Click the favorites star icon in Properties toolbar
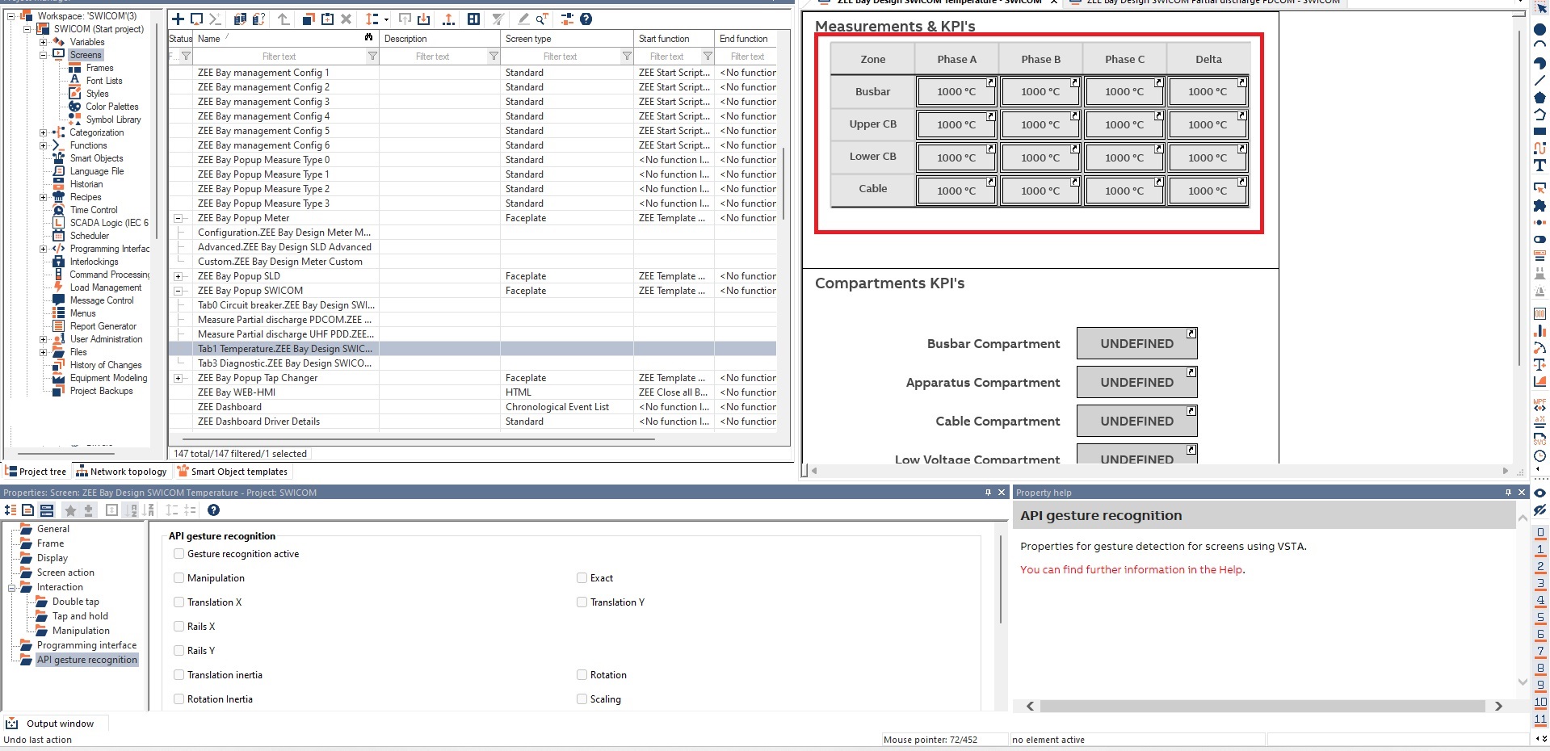This screenshot has width=1550, height=751. (70, 510)
